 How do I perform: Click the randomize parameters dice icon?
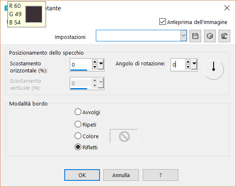tap(209, 36)
